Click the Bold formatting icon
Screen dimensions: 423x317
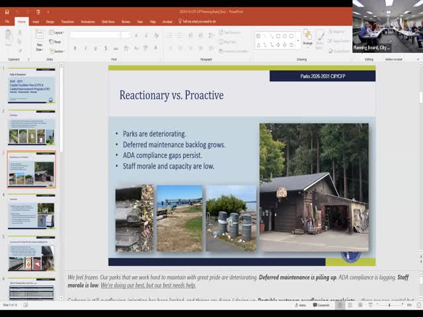coord(75,48)
